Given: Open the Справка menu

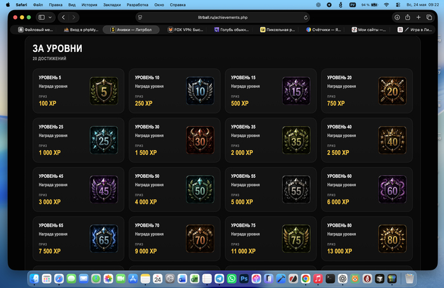Looking at the screenshot, I should [178, 5].
